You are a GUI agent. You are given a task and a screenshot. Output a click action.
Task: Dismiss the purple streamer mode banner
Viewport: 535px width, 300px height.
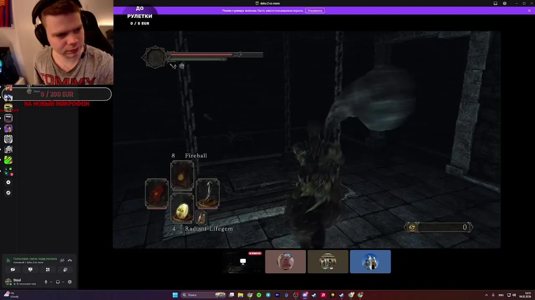pos(529,10)
